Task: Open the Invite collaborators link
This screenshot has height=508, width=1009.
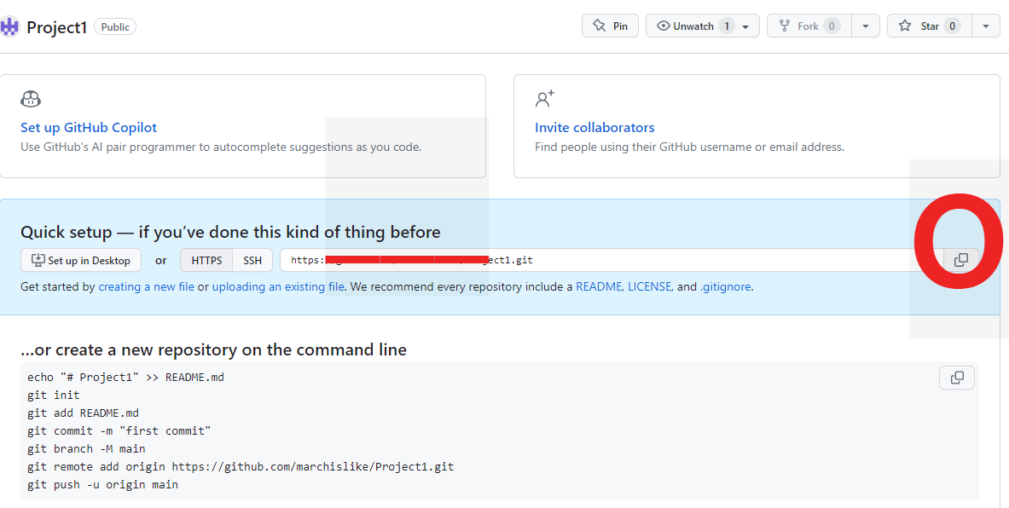Action: coord(594,127)
